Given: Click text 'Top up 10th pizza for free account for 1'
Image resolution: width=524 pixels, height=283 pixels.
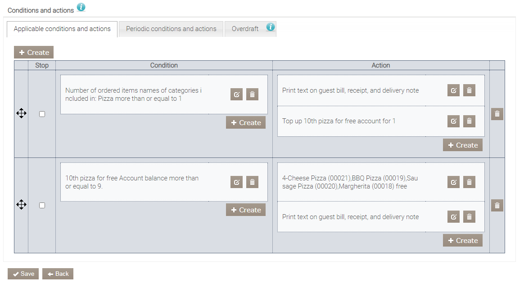Looking at the screenshot, I should pyautogui.click(x=339, y=121).
